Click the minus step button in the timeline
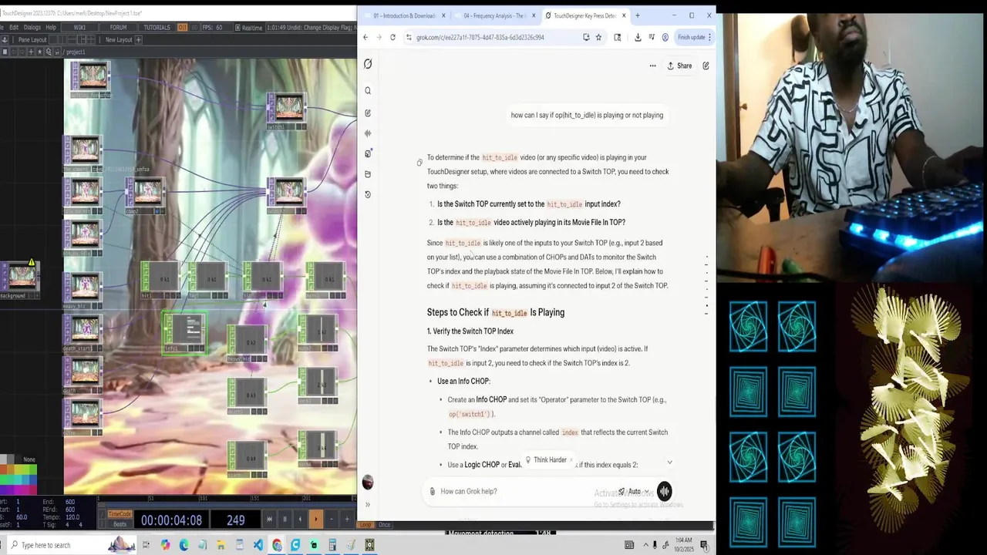This screenshot has height=555, width=987. 331,520
